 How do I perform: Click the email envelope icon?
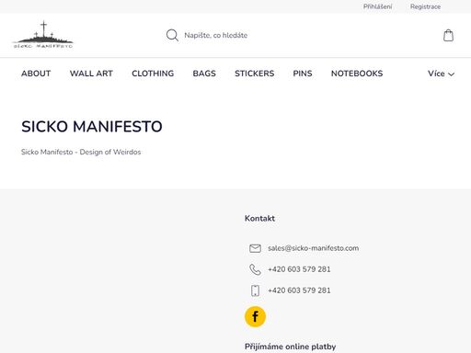click(255, 248)
